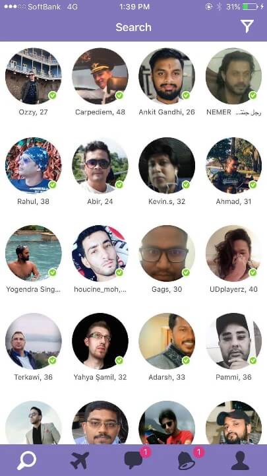The image size is (267, 476).
Task: Tap UDplayerz profile thumbnail
Action: pyautogui.click(x=233, y=253)
